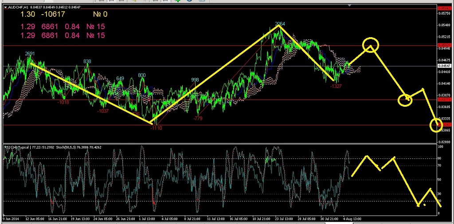This screenshot has height=224, width=454.
Task: Click the -1327 swing low label
Action: 336,86
